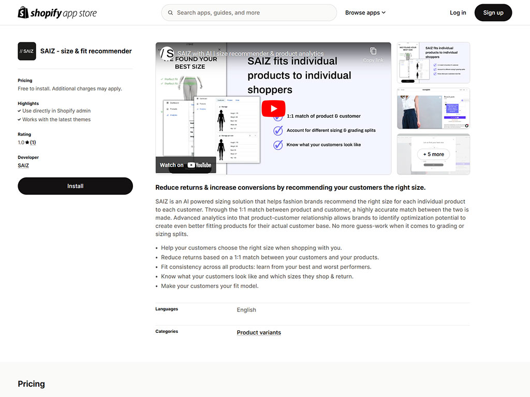Open second screenshot thumbnail with model

(x=433, y=109)
